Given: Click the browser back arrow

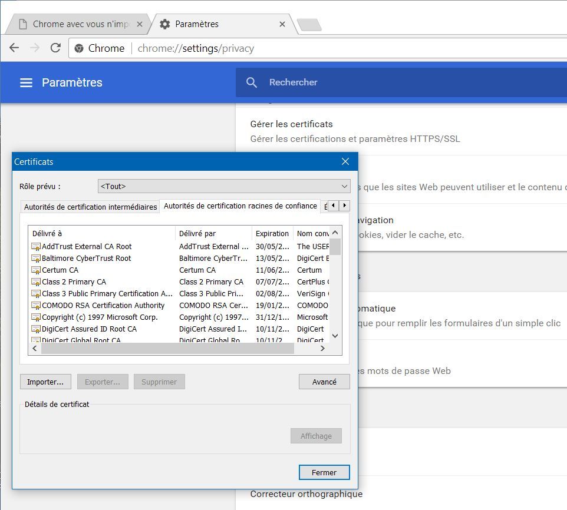Looking at the screenshot, I should (14, 48).
